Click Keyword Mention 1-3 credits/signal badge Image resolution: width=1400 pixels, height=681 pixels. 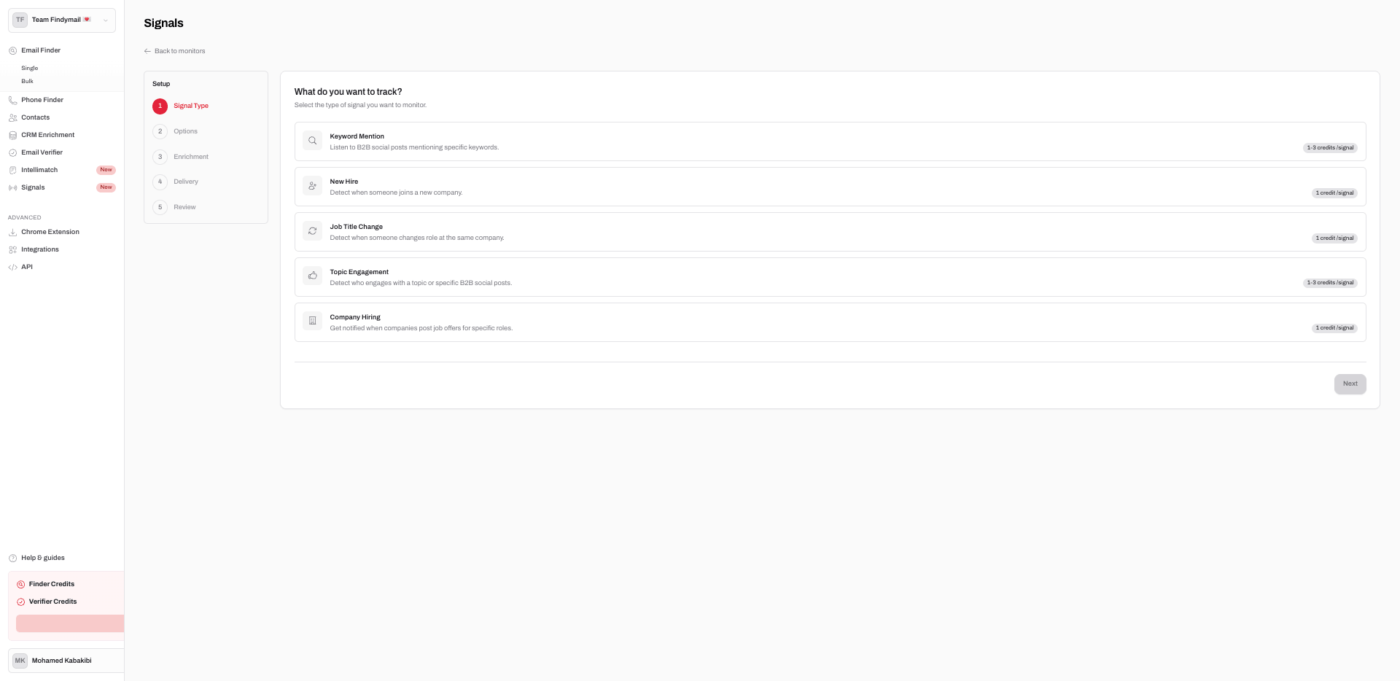coord(1330,148)
